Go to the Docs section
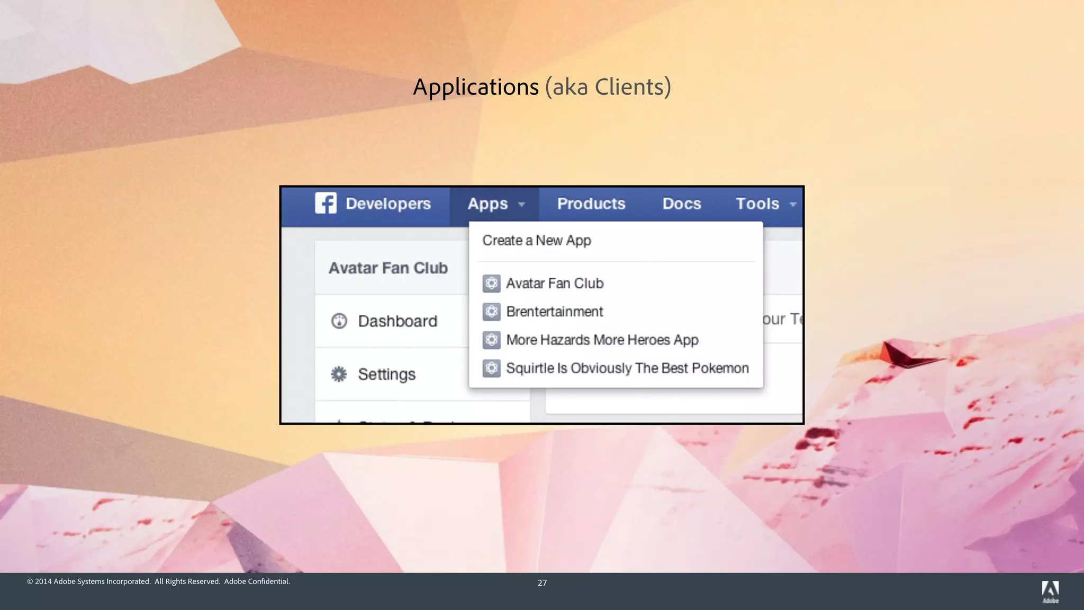Image resolution: width=1084 pixels, height=610 pixels. point(682,204)
